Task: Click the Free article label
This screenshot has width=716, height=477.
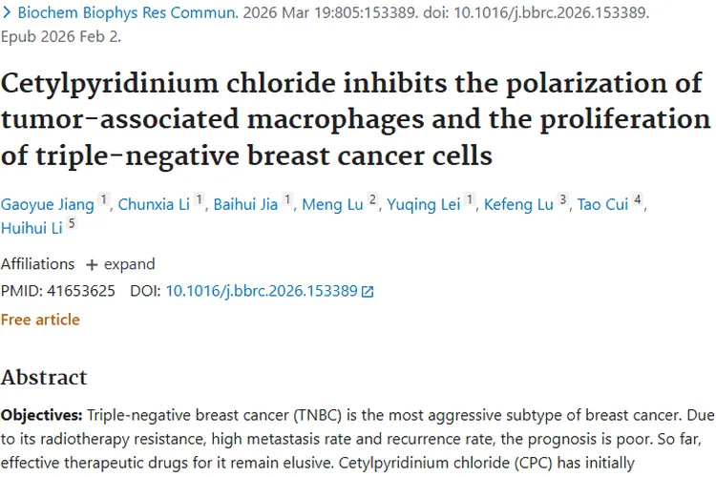Action: tap(40, 320)
